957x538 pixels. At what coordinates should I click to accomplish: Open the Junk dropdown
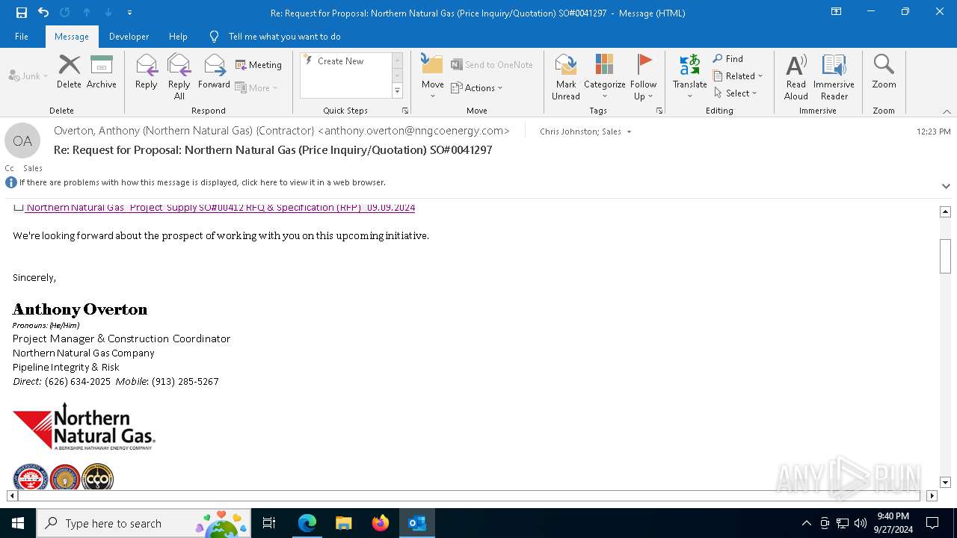click(28, 75)
